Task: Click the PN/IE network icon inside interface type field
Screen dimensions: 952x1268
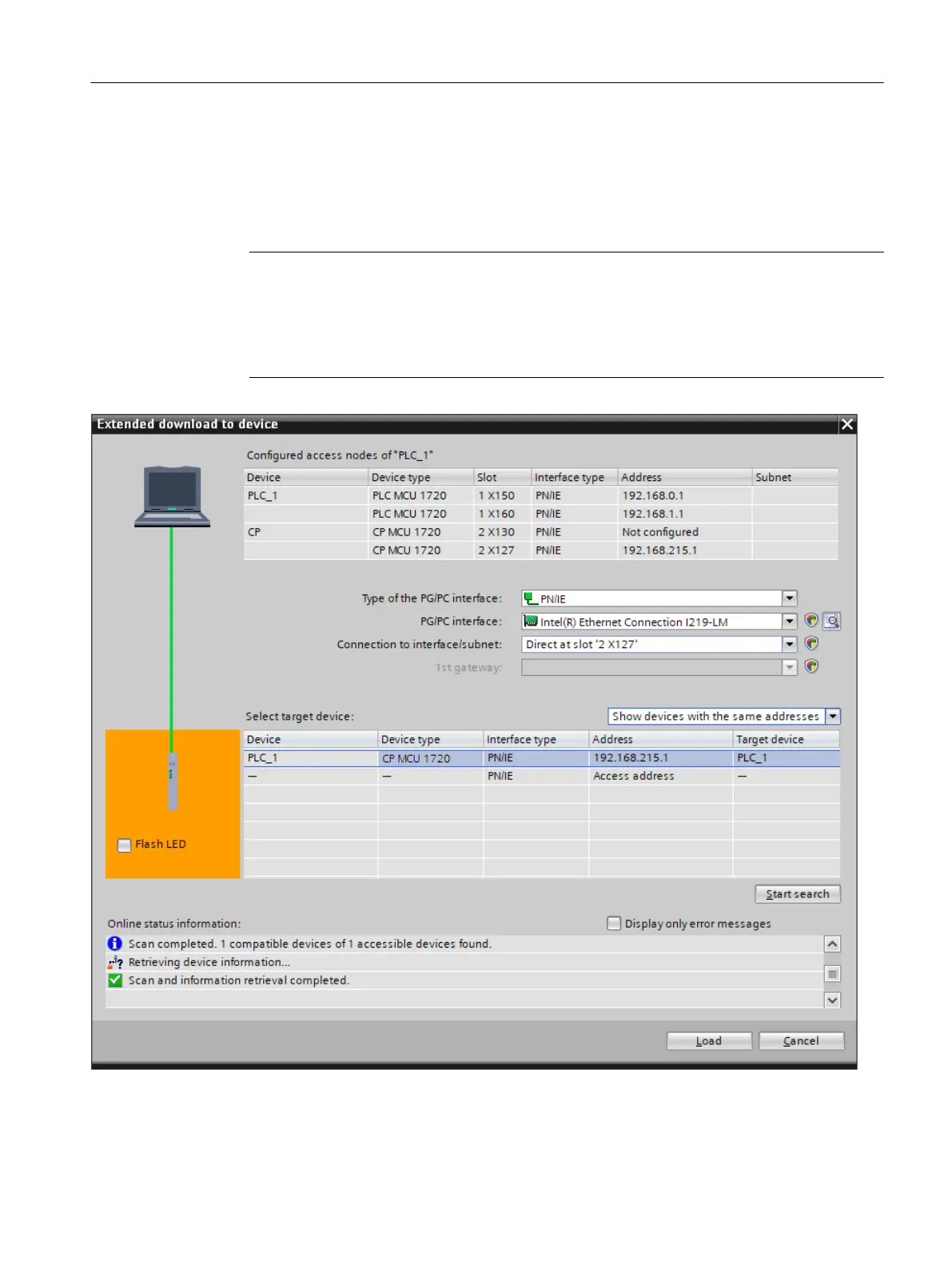Action: coord(531,598)
